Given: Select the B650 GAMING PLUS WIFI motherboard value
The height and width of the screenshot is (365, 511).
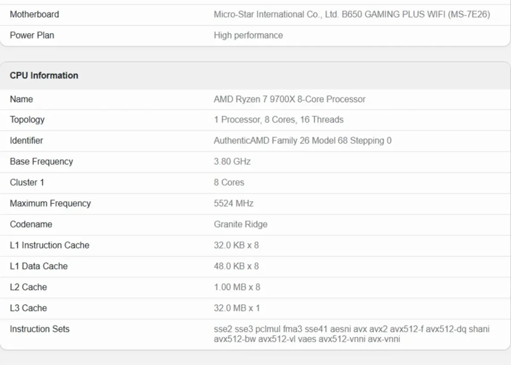Looking at the screenshot, I should (352, 14).
